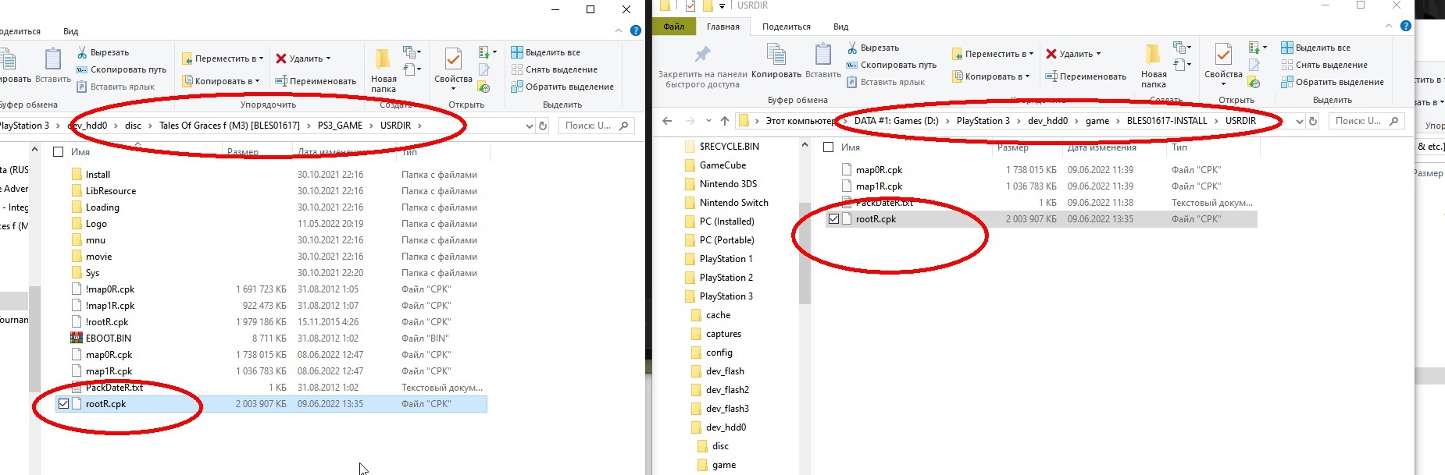Click Обратить выделение in left window
The width and height of the screenshot is (1445, 475).
click(562, 87)
